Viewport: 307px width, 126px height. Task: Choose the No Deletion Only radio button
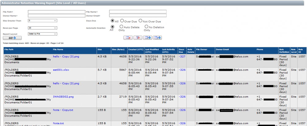pyautogui.click(x=146, y=27)
